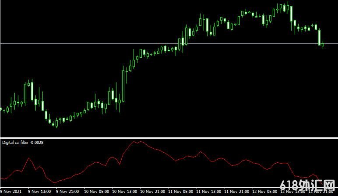Click the 11 Nov 13:00 time label
Viewport: 338px width, 196px height.
coord(209,192)
